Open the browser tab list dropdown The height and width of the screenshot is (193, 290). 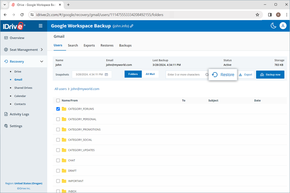[x=5, y=5]
